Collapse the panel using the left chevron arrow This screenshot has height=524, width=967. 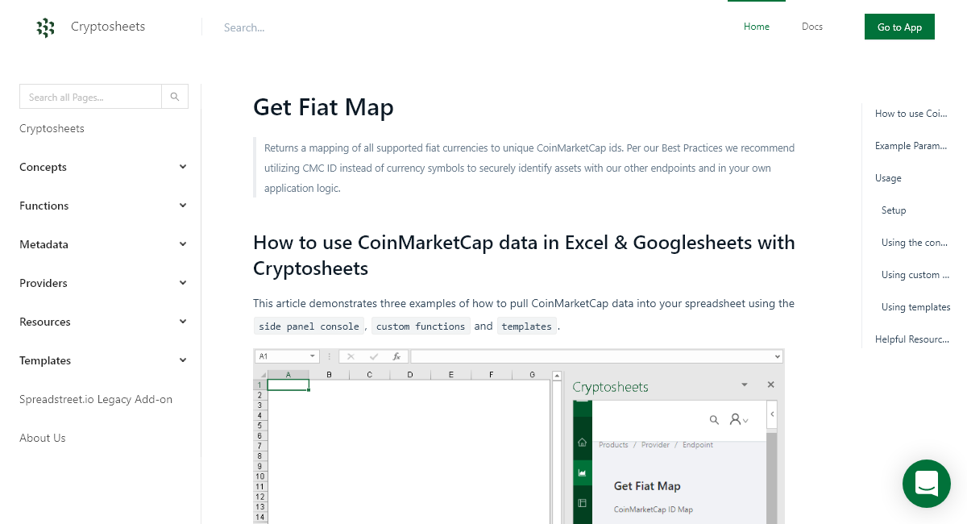pyautogui.click(x=772, y=414)
